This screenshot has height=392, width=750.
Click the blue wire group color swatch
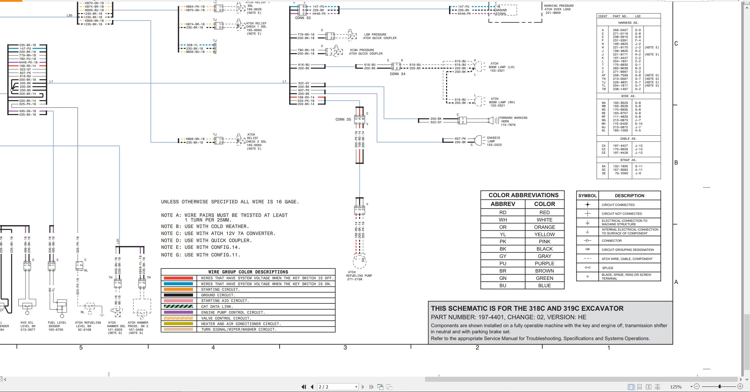[178, 284]
